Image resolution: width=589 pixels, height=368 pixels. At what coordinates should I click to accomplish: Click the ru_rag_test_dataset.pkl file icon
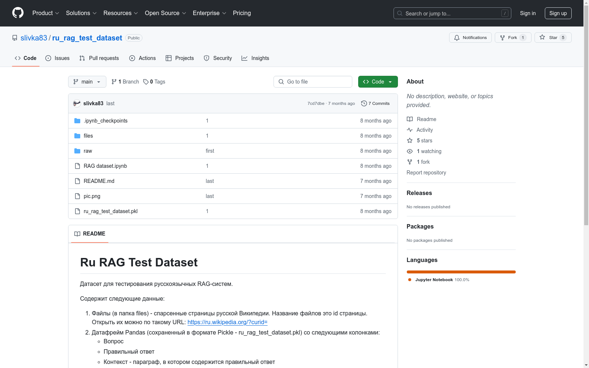click(77, 211)
